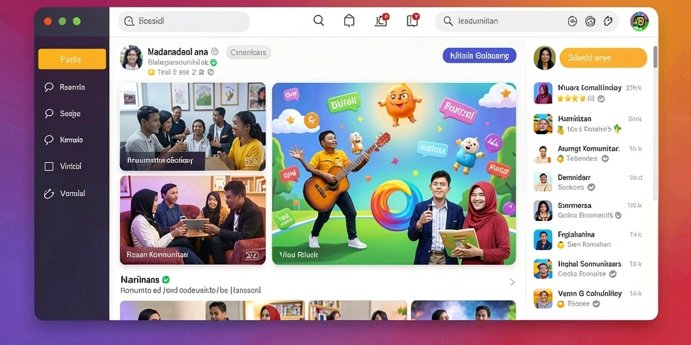Open the profile avatar at the top-right corner
This screenshot has width=691, height=345.
[639, 21]
